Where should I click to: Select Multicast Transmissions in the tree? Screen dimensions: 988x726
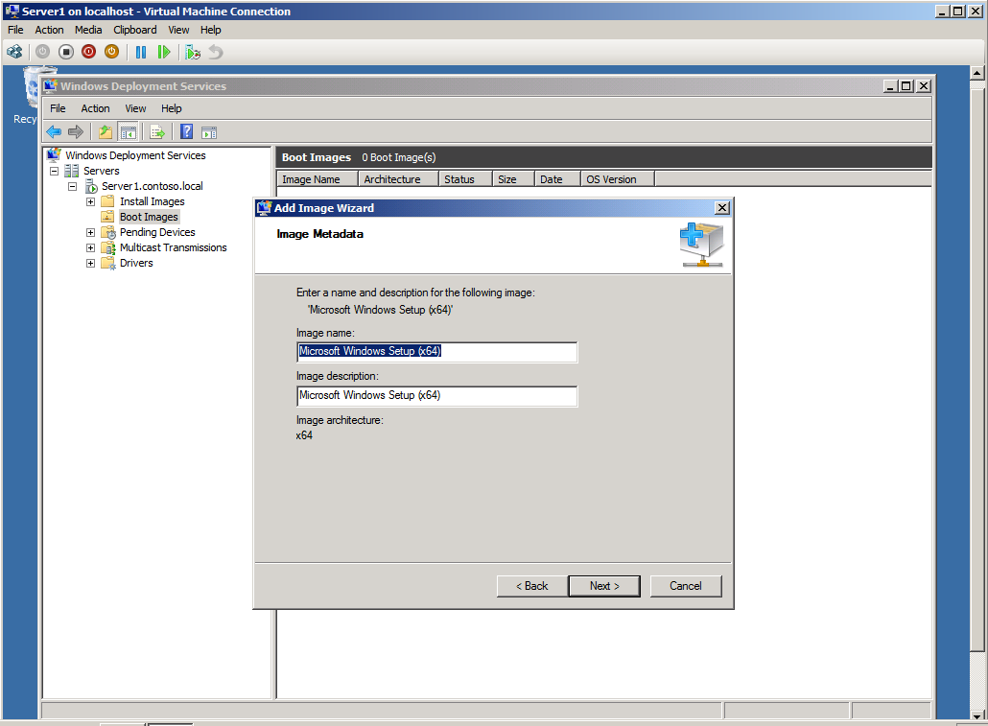click(173, 247)
